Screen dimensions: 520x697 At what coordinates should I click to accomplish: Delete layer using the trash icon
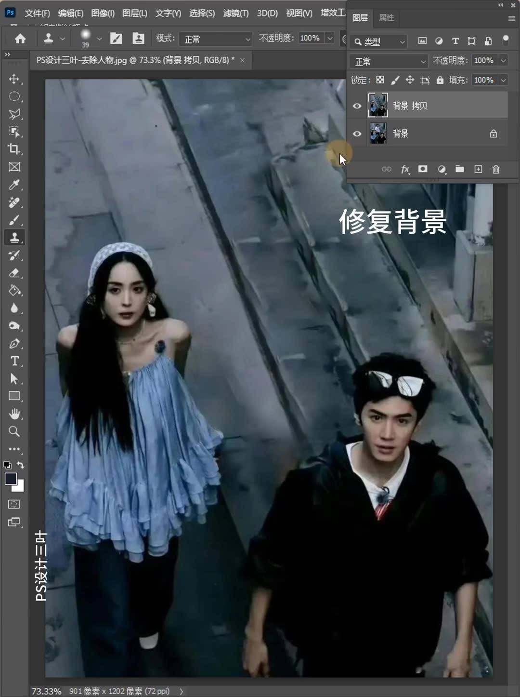496,169
